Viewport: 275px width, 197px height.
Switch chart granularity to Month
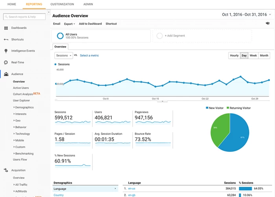tap(264, 55)
